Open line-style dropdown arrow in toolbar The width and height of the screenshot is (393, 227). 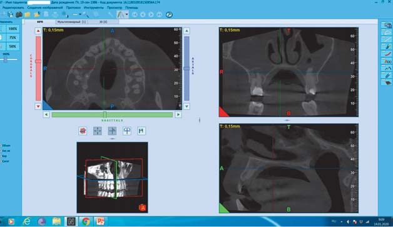click(x=80, y=14)
